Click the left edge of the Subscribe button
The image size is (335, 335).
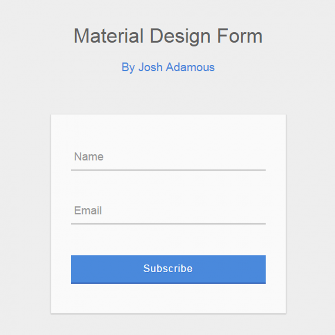(x=74, y=269)
